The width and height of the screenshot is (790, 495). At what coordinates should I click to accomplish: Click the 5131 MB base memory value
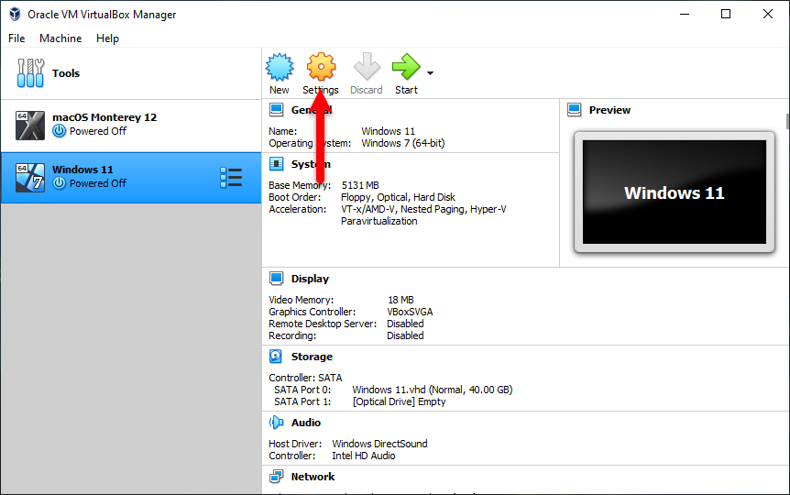click(360, 185)
